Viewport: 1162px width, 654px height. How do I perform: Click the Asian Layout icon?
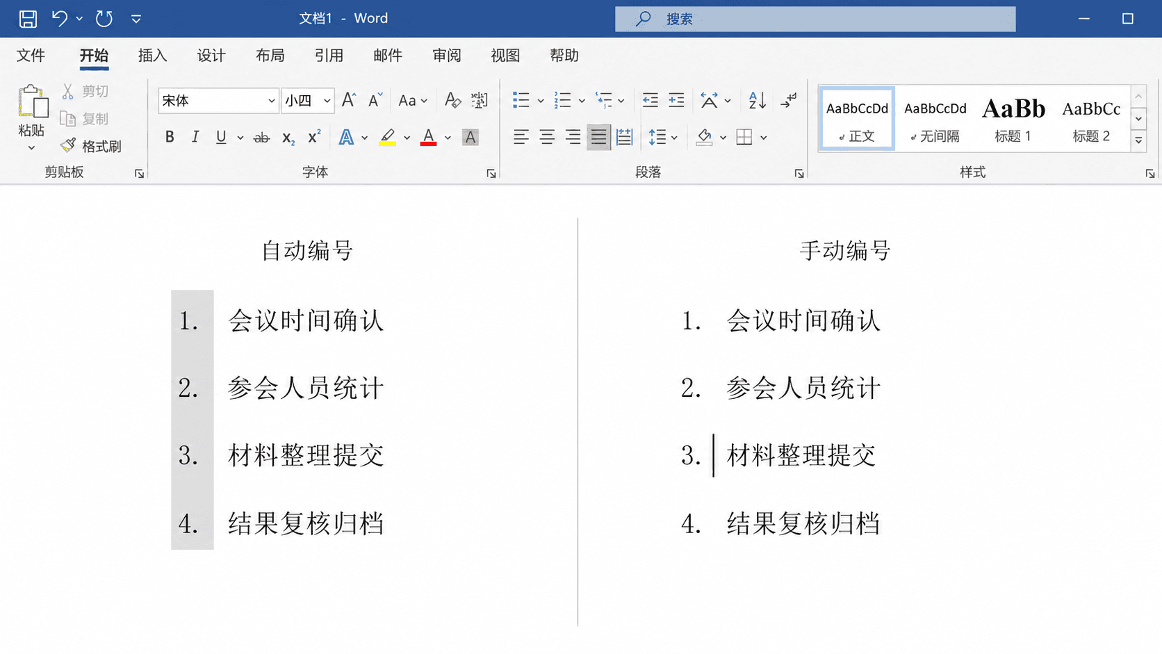pos(709,100)
